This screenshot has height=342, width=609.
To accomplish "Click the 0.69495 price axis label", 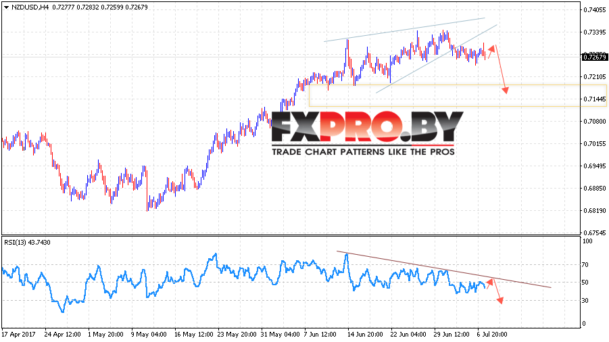I will 595,166.
